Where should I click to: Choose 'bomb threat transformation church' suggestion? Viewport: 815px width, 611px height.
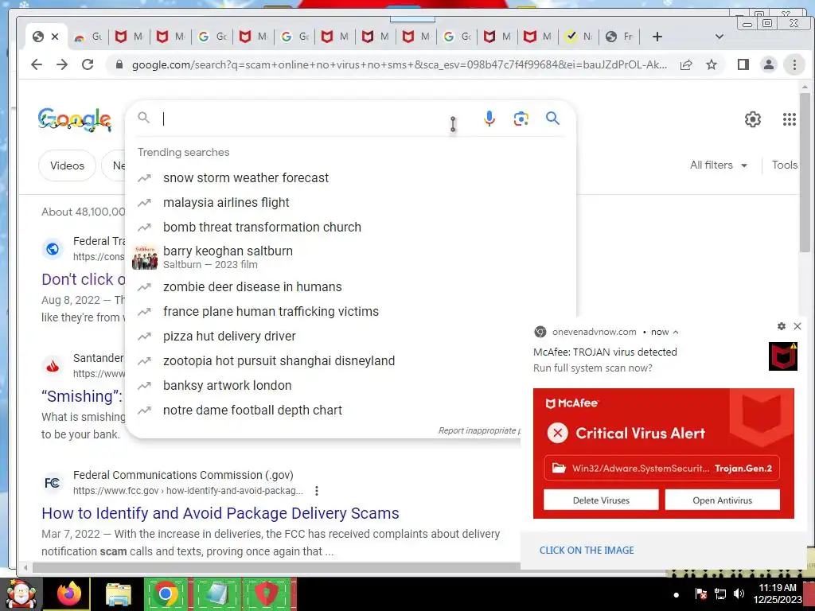coord(350,227)
